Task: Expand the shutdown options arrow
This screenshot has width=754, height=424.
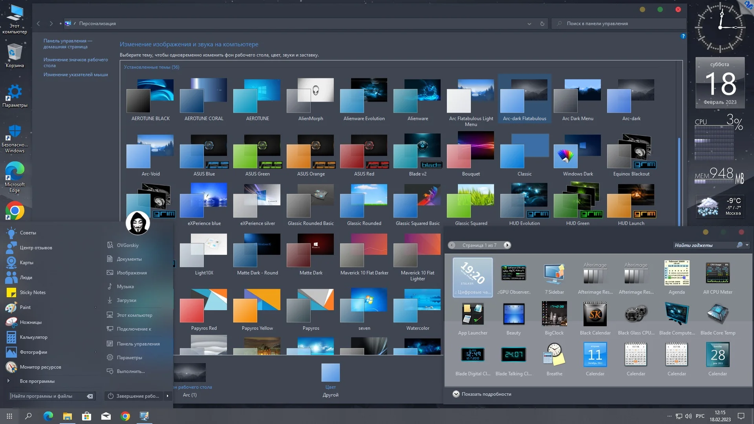Action: coord(168,396)
